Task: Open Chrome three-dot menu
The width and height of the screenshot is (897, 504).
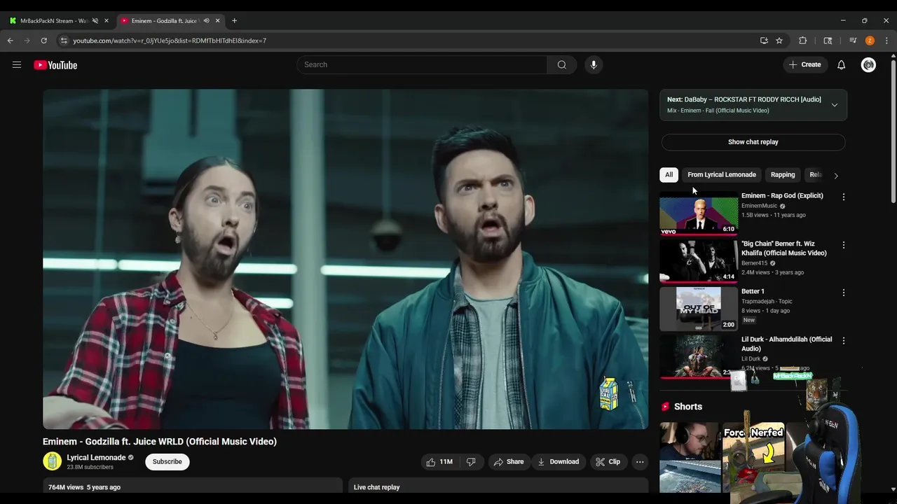Action: pos(886,41)
